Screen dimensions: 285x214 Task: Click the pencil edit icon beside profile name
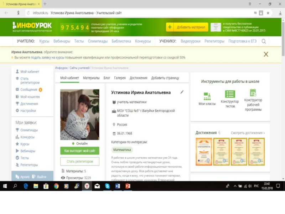click(x=182, y=92)
